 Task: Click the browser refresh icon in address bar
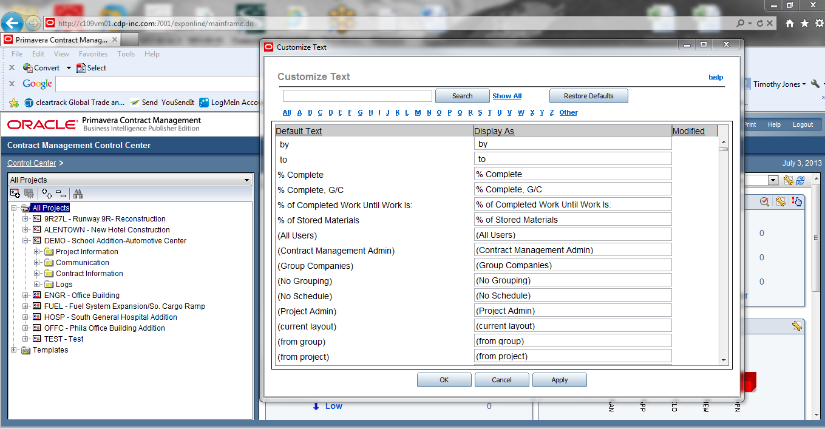759,23
